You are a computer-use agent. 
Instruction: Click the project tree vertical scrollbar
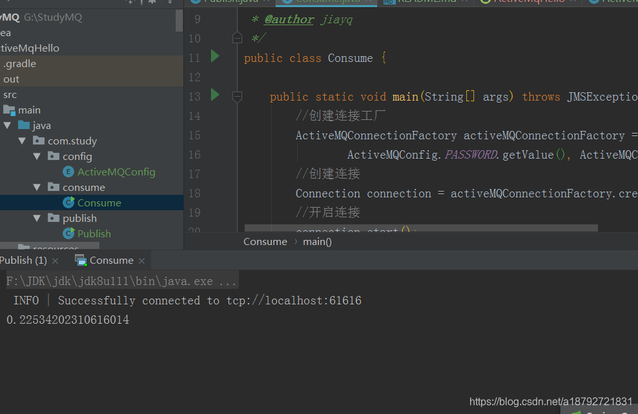coord(179,21)
